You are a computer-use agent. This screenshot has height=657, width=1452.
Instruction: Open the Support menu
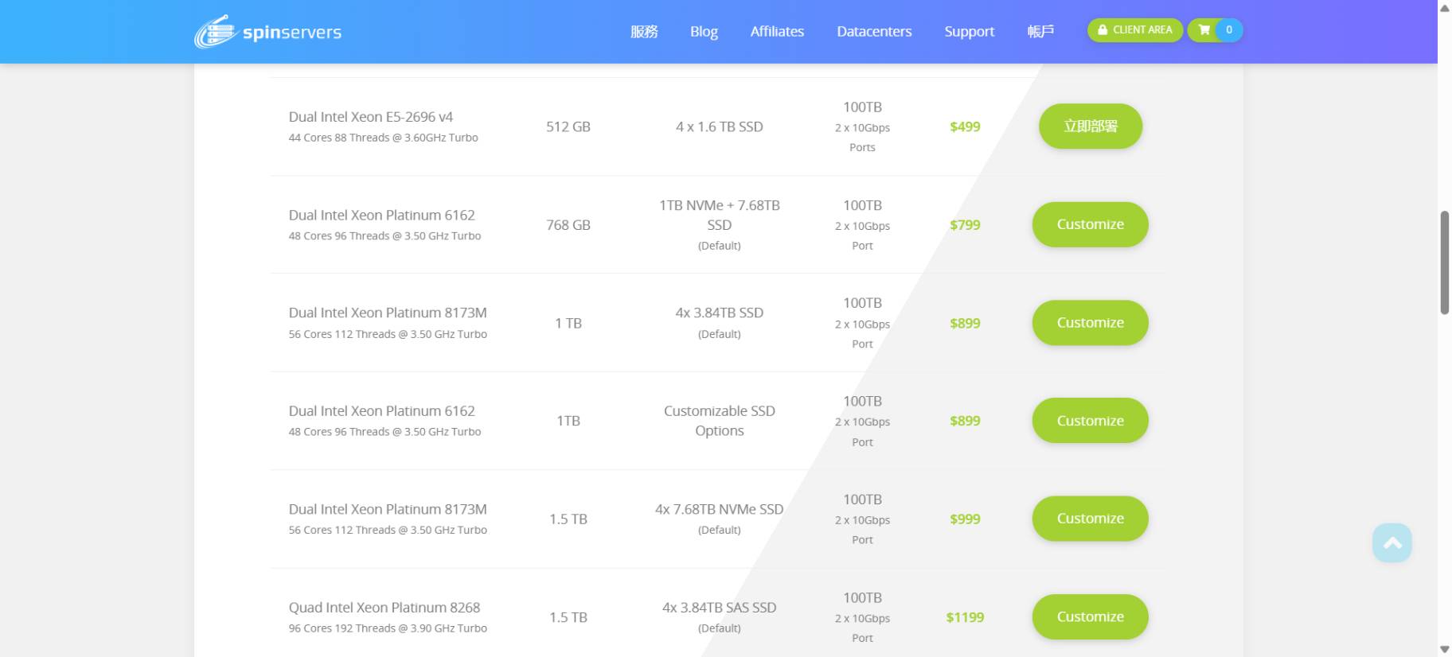969,32
